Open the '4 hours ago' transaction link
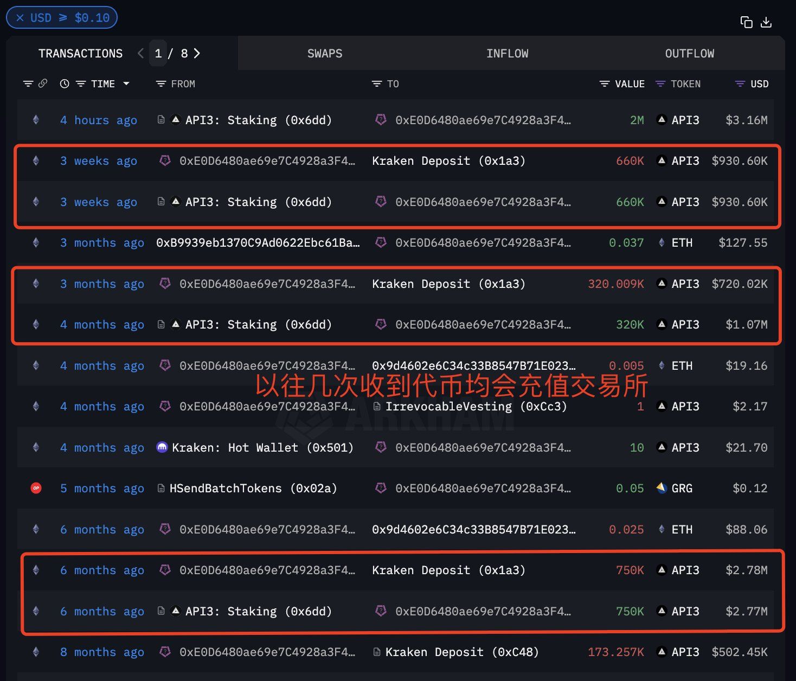796x681 pixels. (x=98, y=120)
